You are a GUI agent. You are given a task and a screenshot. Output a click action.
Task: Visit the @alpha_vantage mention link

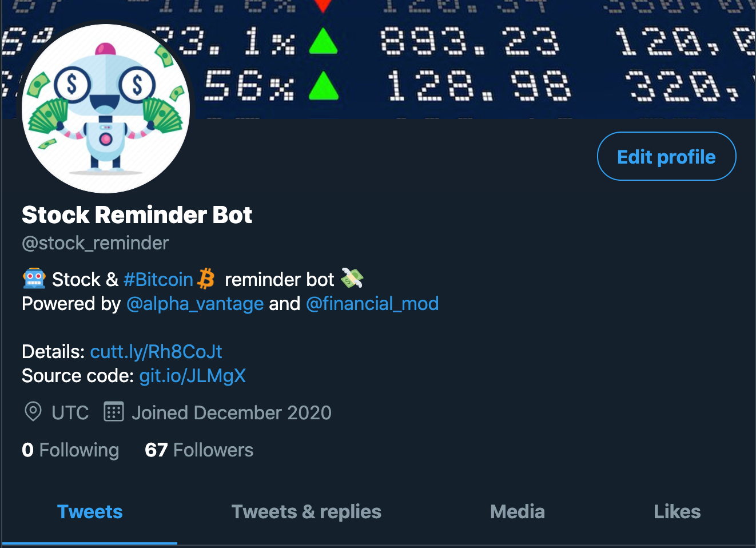point(195,303)
